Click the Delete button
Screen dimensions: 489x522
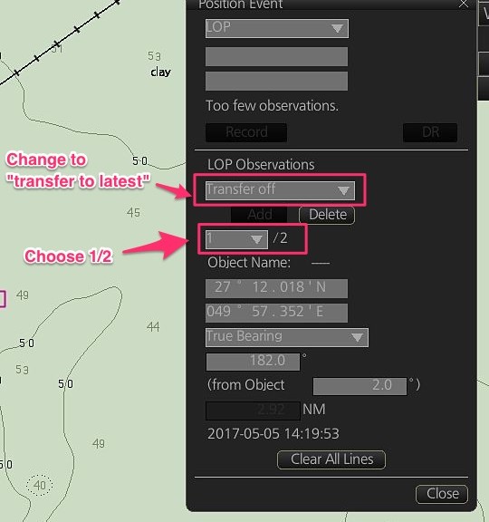[x=327, y=215]
